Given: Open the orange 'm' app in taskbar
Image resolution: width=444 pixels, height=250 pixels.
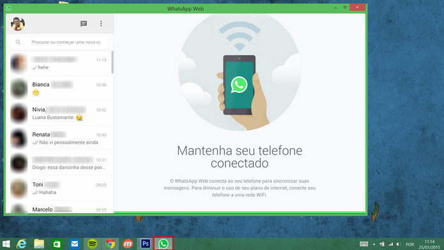Looking at the screenshot, I should coord(128,244).
